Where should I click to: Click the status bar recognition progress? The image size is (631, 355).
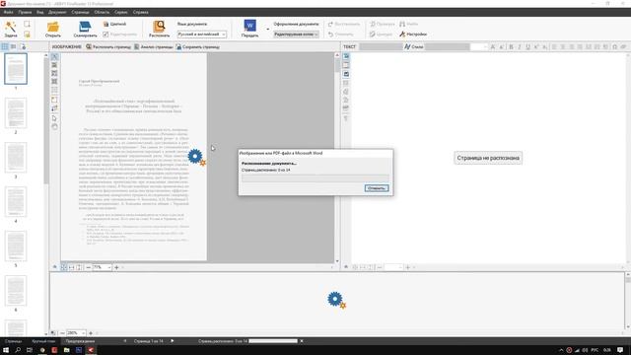273,341
